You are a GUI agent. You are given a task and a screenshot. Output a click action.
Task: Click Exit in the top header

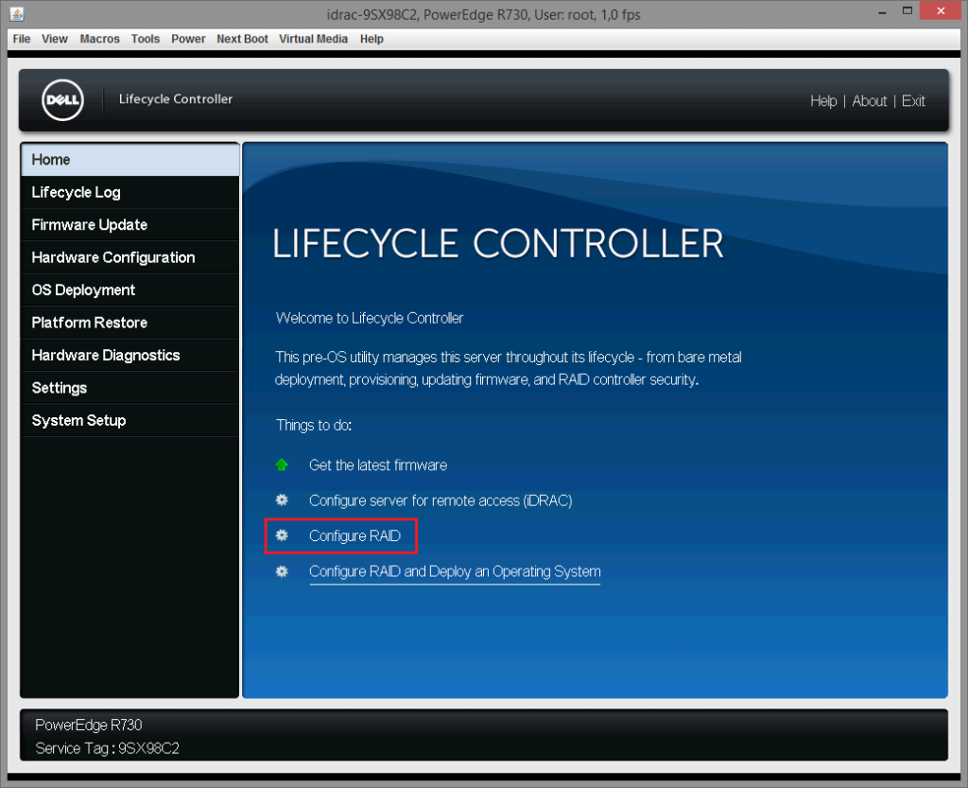[x=913, y=101]
